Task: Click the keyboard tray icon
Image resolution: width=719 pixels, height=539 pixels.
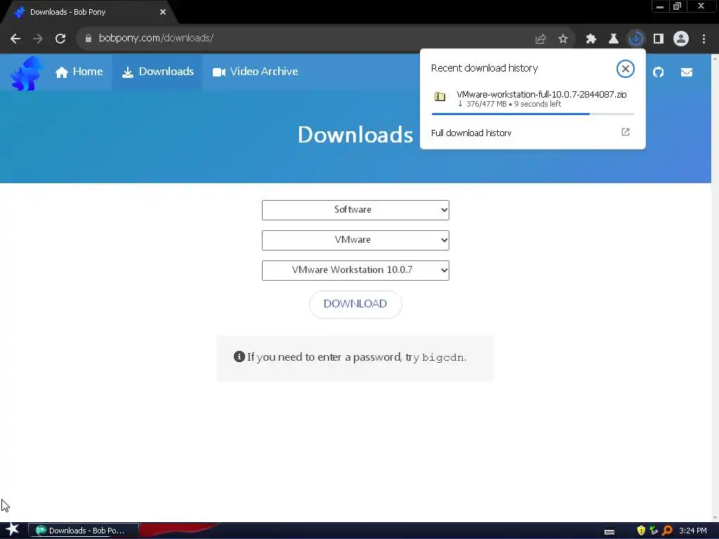Action: (609, 532)
